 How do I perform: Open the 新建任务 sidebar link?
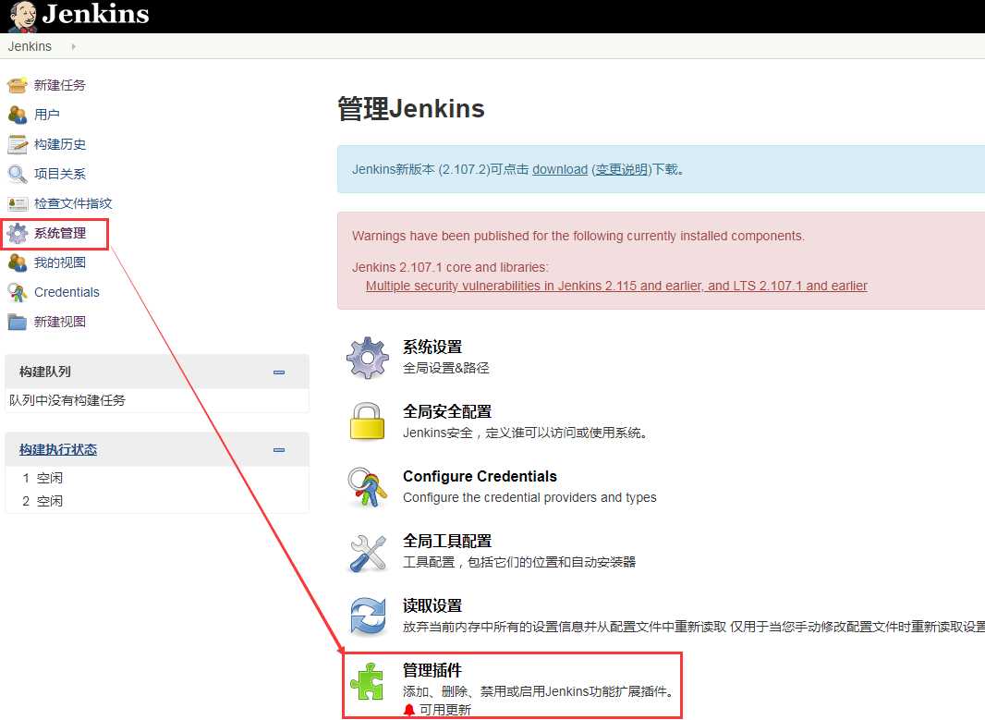pos(60,85)
